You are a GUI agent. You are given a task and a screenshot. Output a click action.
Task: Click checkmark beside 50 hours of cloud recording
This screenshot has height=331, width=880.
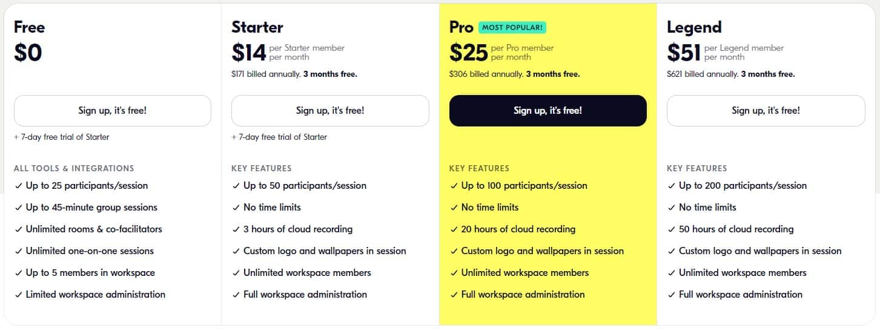[671, 230]
